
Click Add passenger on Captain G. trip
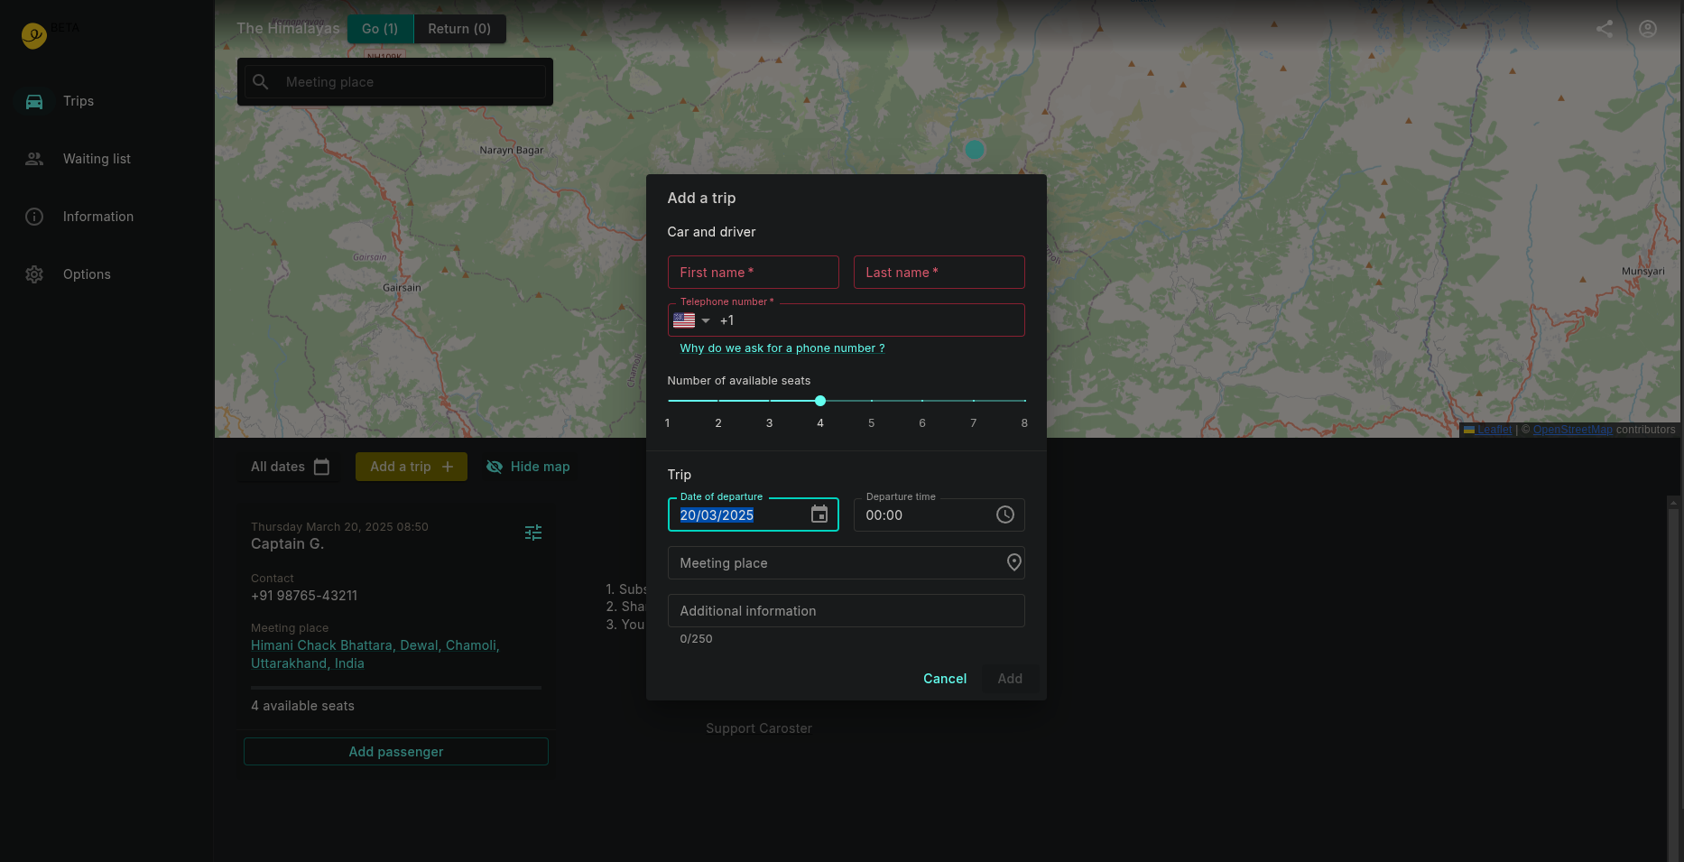coord(396,752)
